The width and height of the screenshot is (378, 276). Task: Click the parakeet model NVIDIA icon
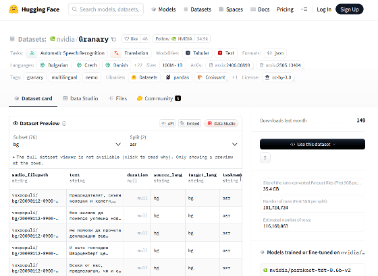265,270
